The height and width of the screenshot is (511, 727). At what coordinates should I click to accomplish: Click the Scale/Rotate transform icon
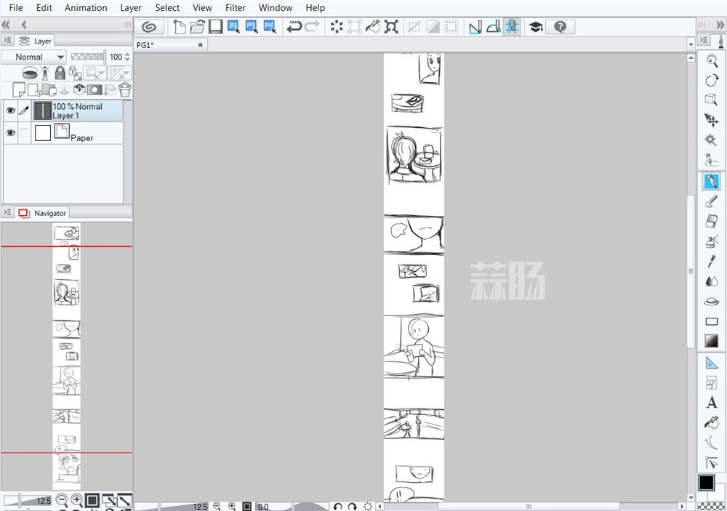[x=391, y=27]
